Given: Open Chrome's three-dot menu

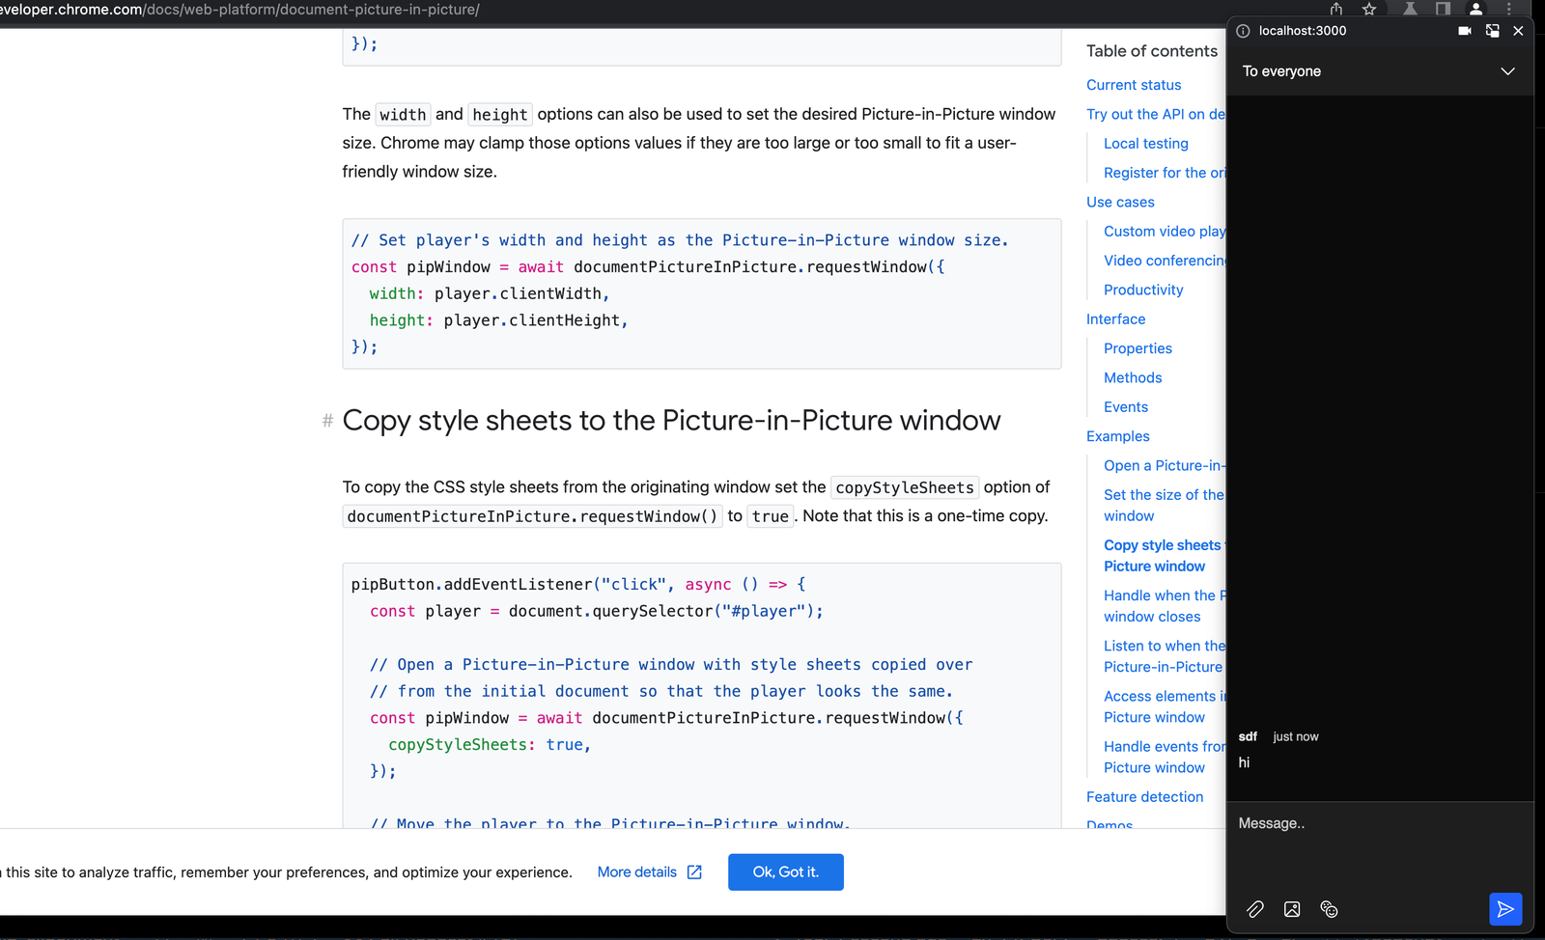Looking at the screenshot, I should pos(1510,10).
